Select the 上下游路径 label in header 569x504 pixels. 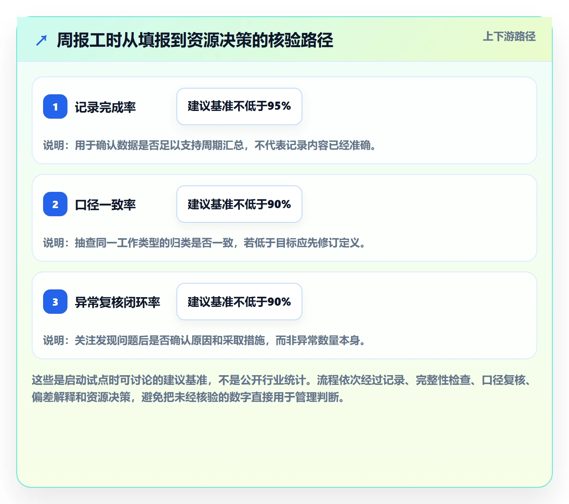pos(509,37)
